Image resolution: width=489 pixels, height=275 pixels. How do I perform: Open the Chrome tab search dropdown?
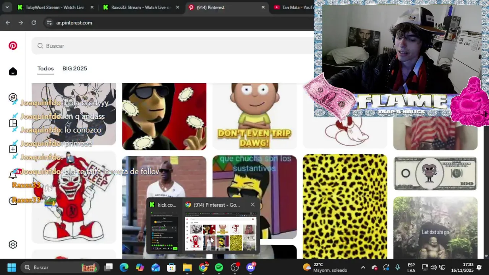pyautogui.click(x=7, y=7)
